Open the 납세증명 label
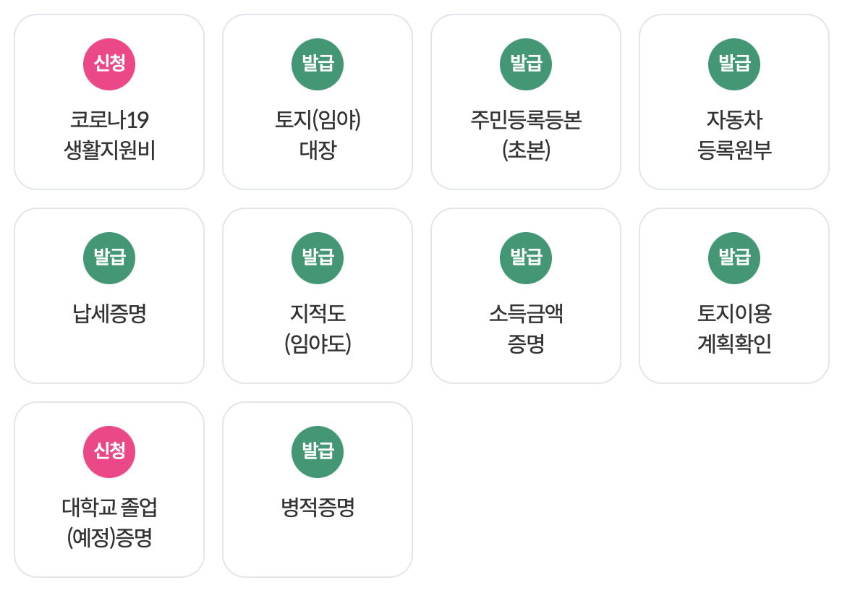Screen dimensions: 842x593 click(x=109, y=314)
